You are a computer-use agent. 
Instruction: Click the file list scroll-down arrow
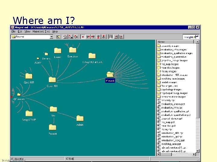(197, 151)
